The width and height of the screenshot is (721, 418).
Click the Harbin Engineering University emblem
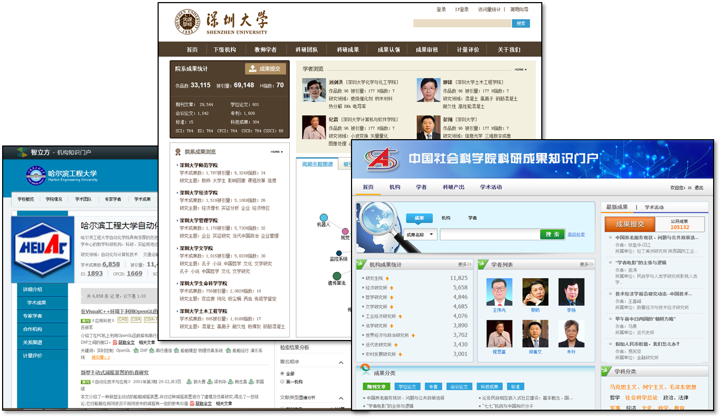pos(36,176)
